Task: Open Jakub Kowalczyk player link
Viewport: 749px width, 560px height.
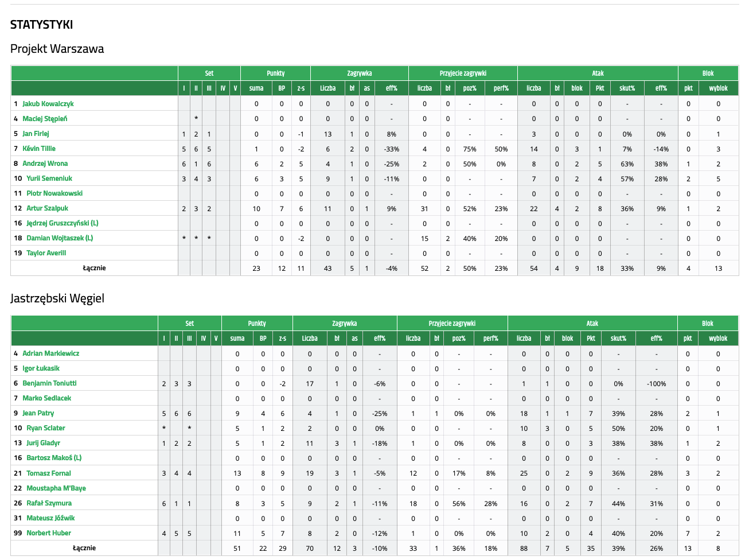Action: (x=48, y=104)
